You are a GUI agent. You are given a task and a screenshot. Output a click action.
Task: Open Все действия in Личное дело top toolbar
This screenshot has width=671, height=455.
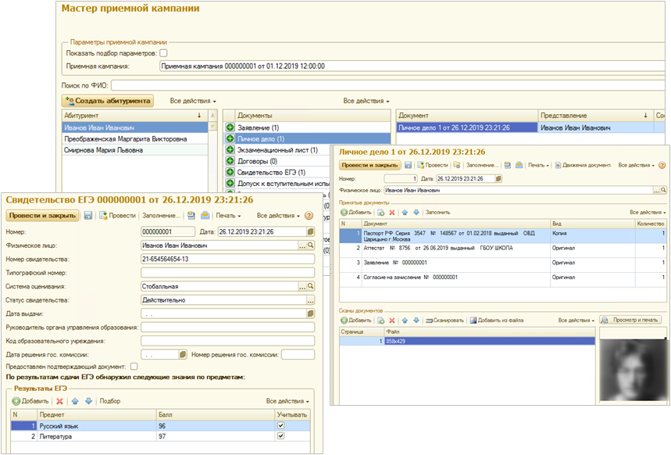[x=637, y=165]
